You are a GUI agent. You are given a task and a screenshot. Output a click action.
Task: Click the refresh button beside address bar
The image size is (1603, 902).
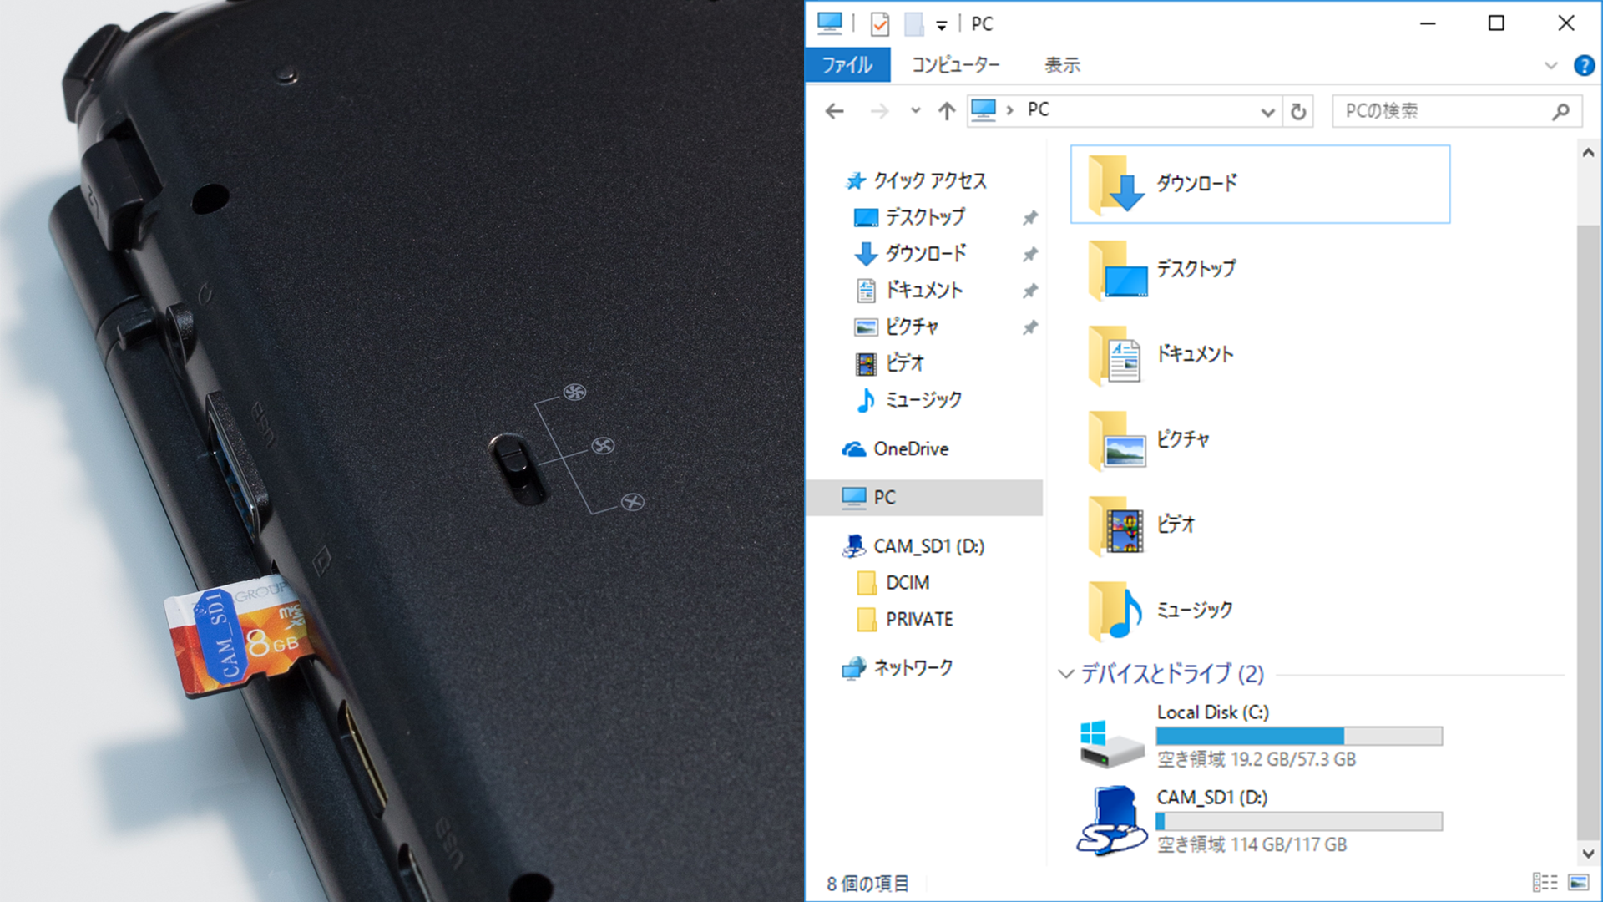(1298, 111)
